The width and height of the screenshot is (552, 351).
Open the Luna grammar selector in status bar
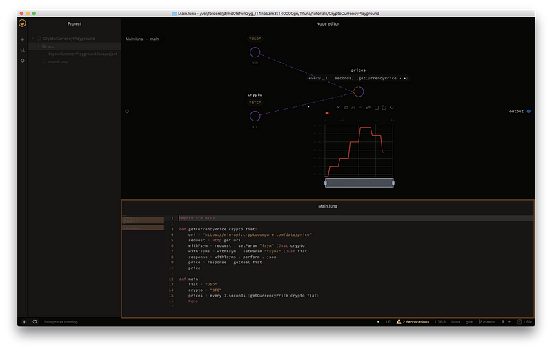pyautogui.click(x=455, y=321)
